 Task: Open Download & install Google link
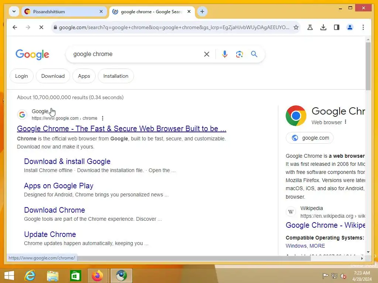coord(67,161)
